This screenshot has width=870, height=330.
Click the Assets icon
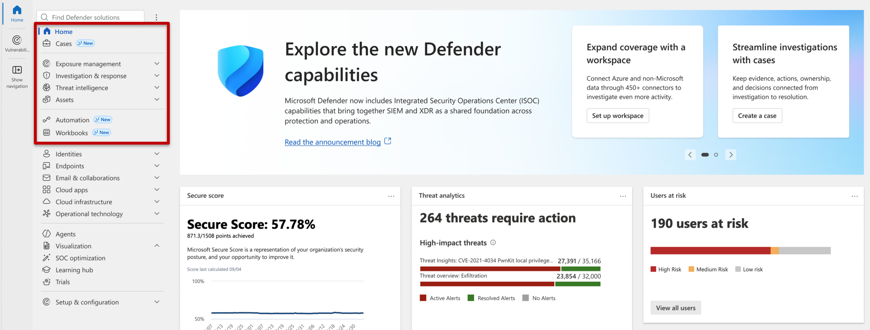click(x=47, y=100)
